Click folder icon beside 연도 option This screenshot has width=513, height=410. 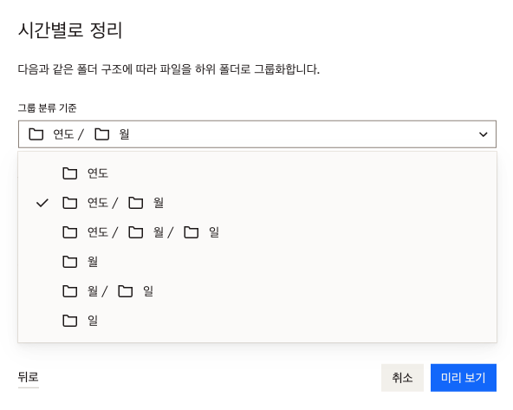click(69, 173)
